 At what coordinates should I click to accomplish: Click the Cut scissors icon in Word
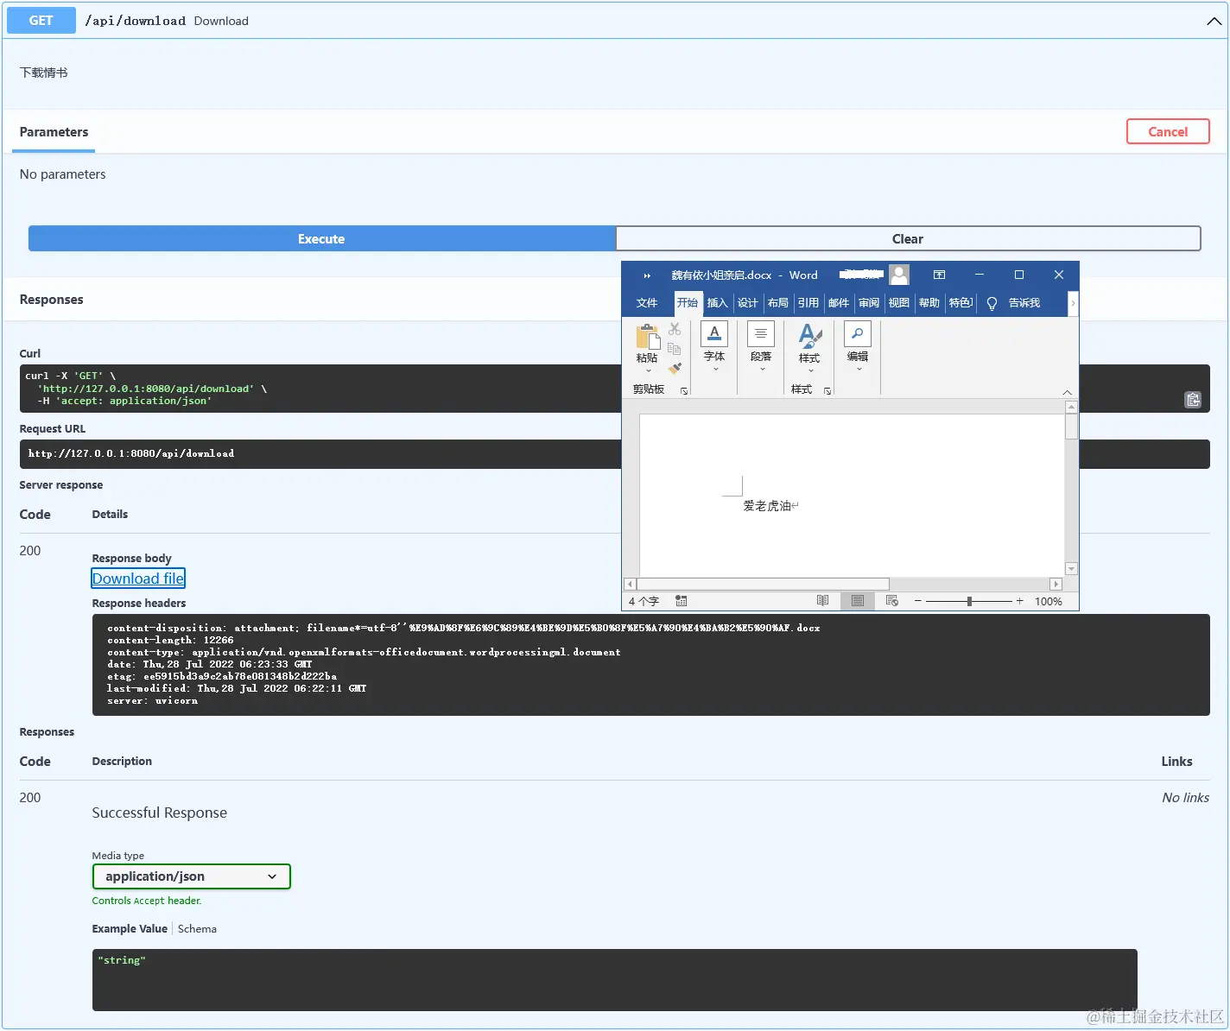(x=675, y=329)
